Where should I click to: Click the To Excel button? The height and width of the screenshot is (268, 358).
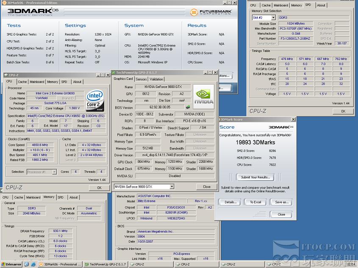click(x=255, y=202)
